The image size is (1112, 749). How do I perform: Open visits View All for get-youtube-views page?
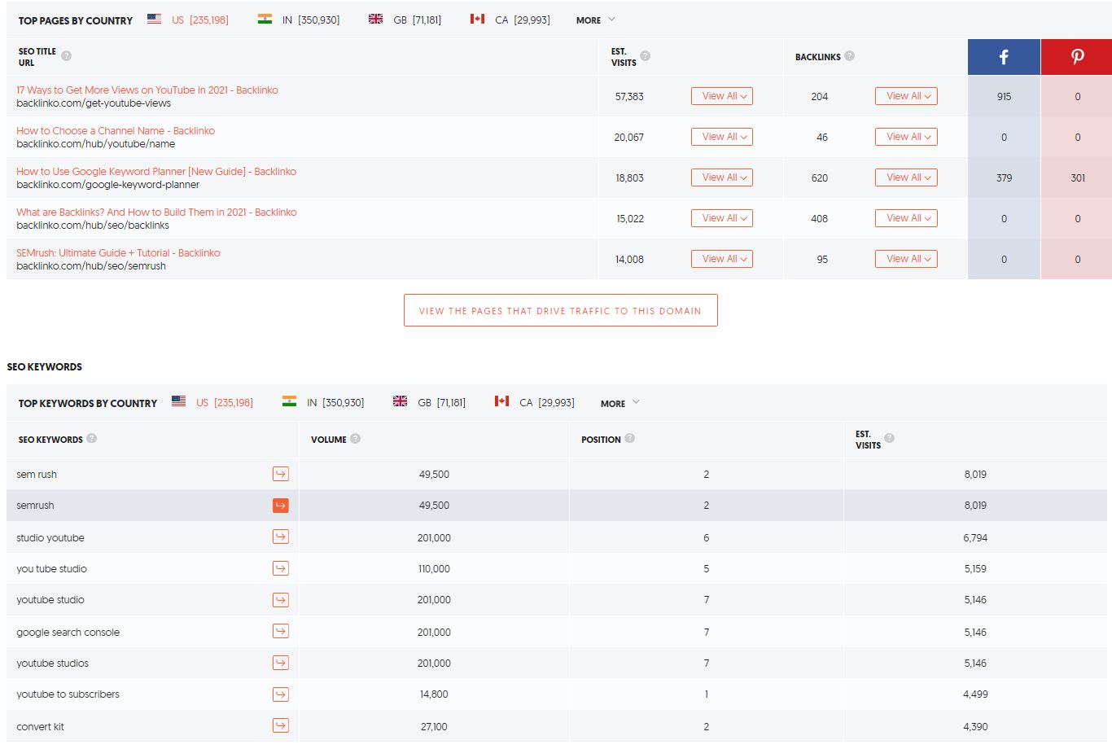click(722, 96)
